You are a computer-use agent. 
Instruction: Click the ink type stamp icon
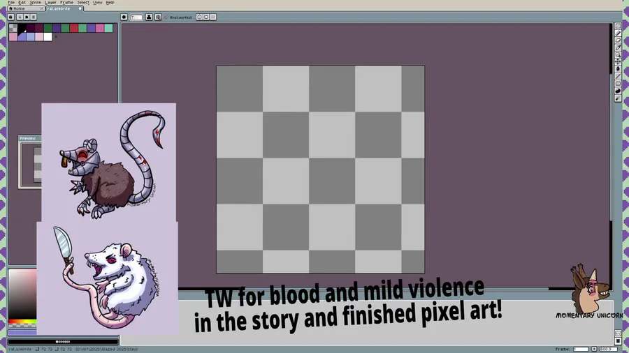tap(149, 17)
